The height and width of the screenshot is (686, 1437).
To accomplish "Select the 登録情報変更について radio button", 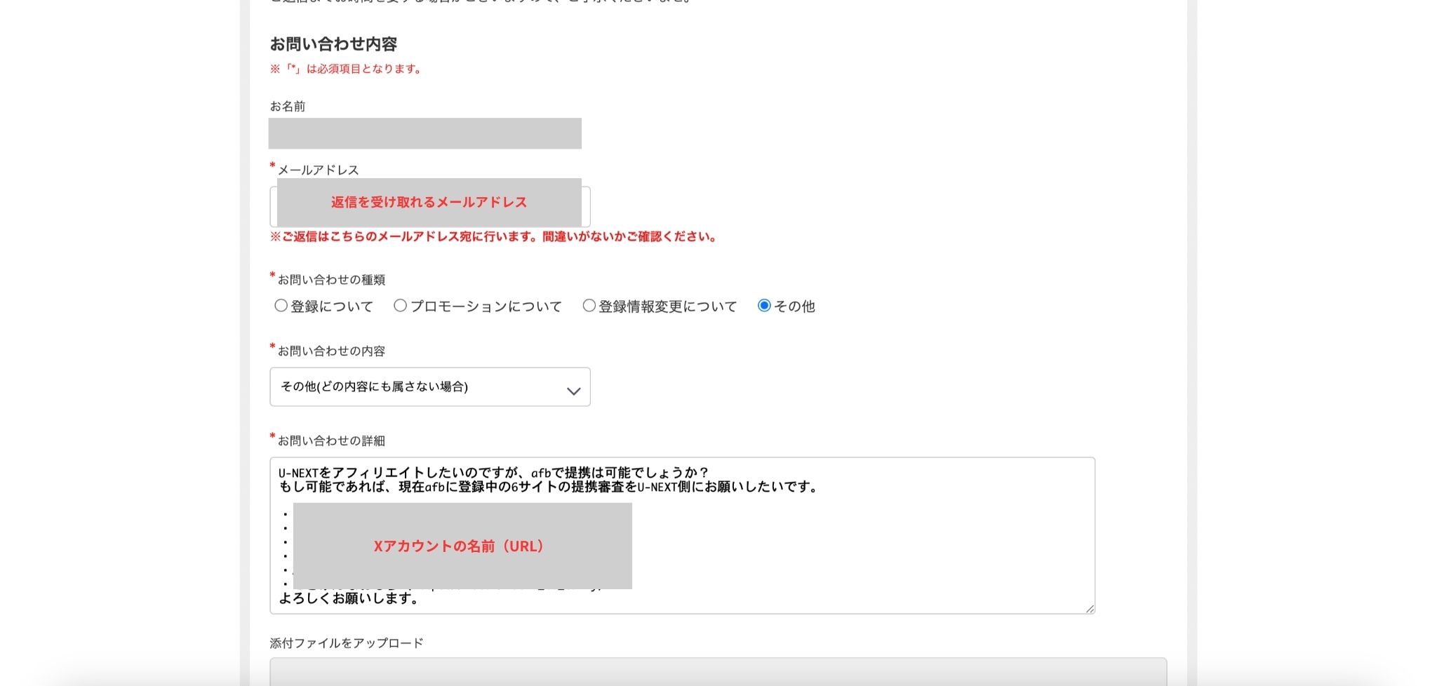I will pos(589,306).
